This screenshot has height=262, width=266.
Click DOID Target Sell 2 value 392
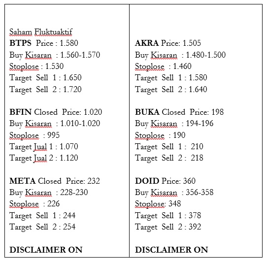coord(195,227)
